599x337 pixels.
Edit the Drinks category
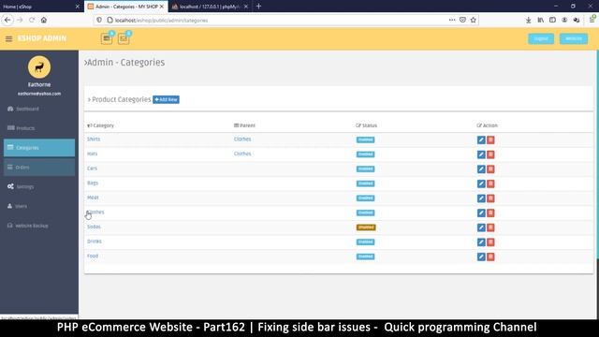click(x=481, y=242)
